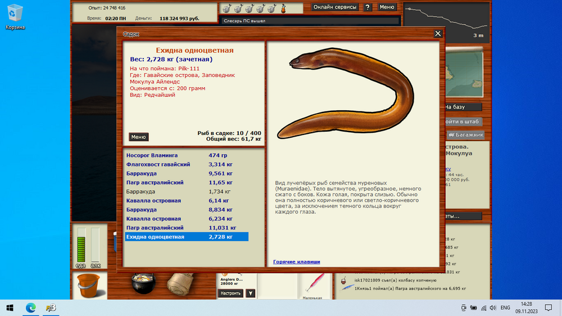Expand the dropdown arrow next to Настроить
This screenshot has height=316, width=562.
pos(251,294)
